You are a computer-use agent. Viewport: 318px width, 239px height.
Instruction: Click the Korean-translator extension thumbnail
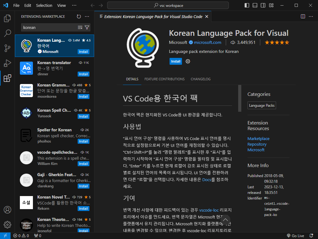[x=26, y=68]
